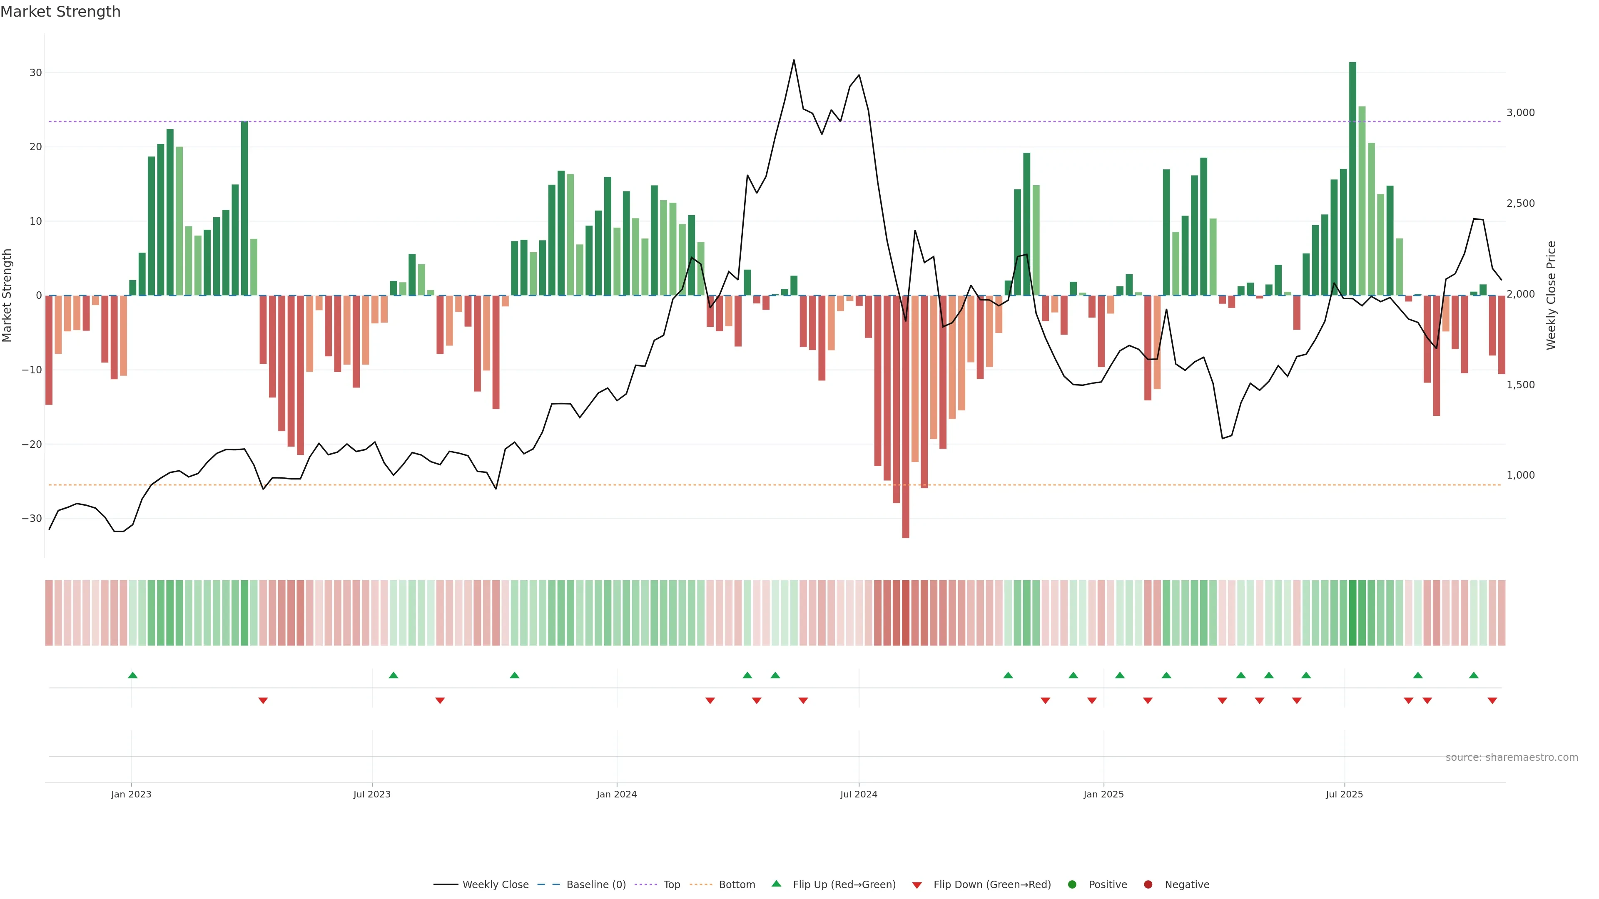Click the darkest green heat strip cell

click(1352, 613)
